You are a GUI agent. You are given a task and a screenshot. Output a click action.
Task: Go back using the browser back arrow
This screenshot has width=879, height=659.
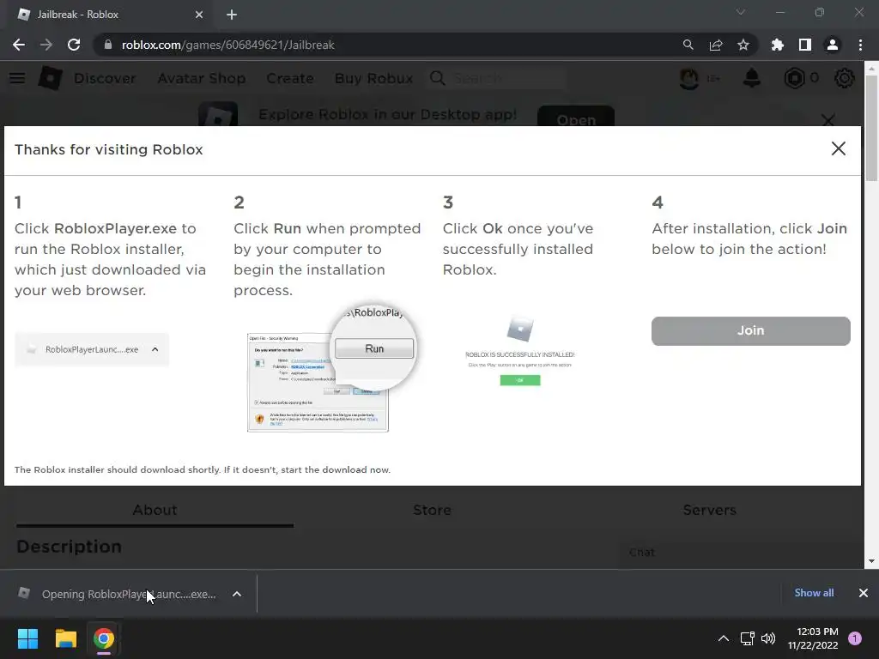point(19,45)
